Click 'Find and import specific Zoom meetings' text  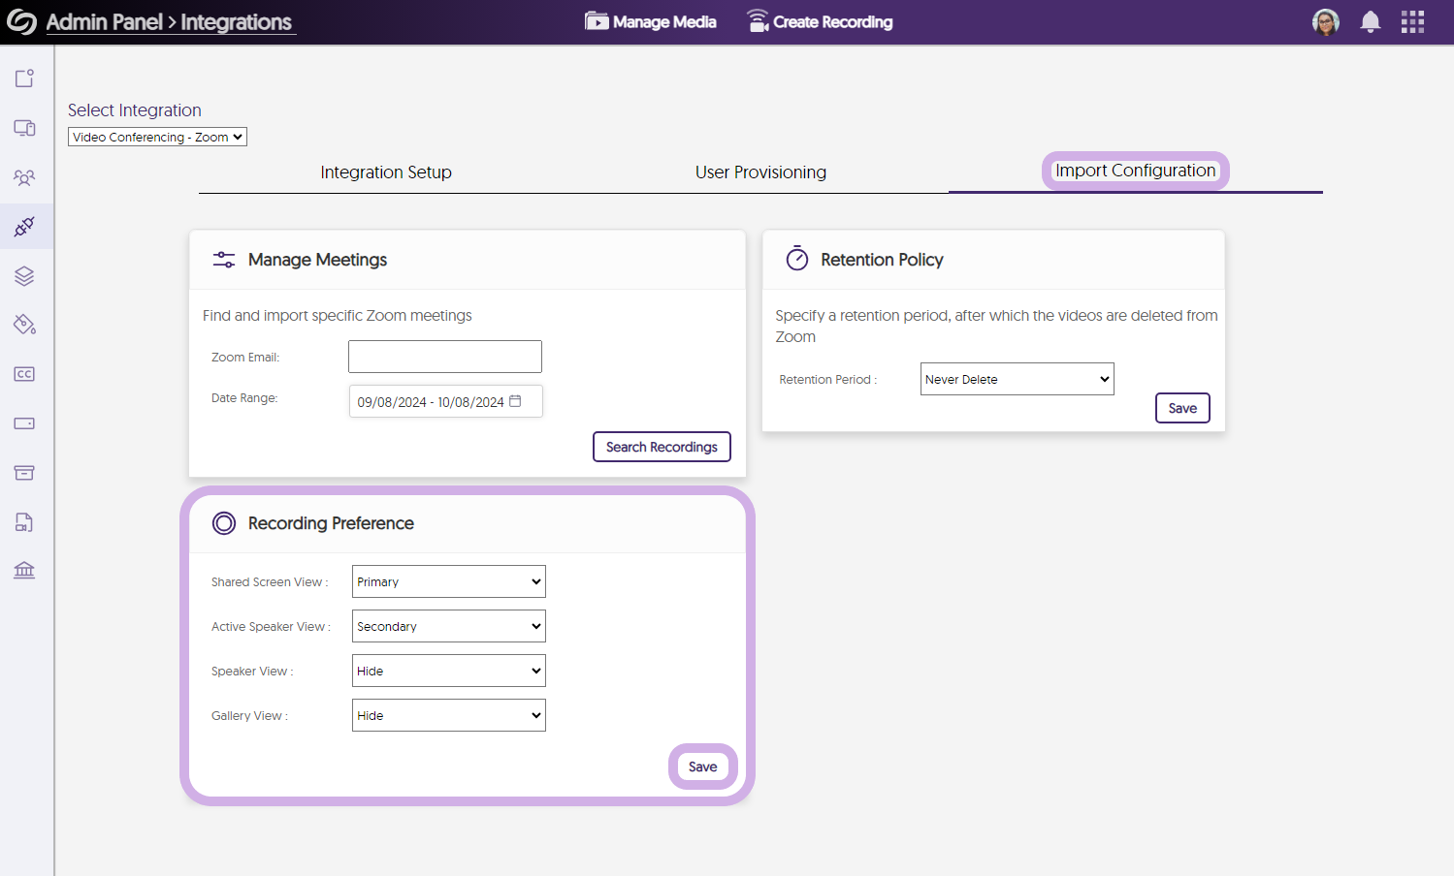click(338, 316)
